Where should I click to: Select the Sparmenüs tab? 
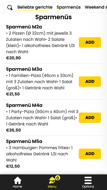[69, 7]
